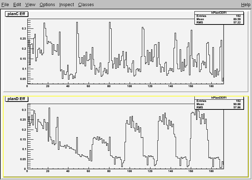The image size is (252, 180).
Task: Click the Entries row in hPlanDEff1 stats
Action: [219, 101]
